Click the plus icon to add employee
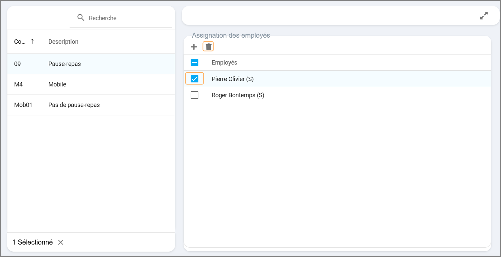The image size is (501, 257). tap(194, 47)
